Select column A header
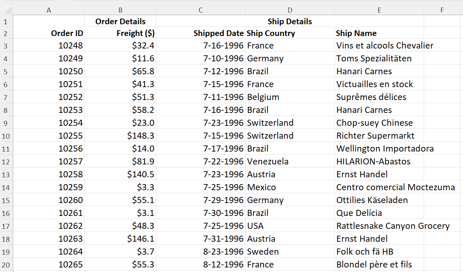The width and height of the screenshot is (463, 272). (49, 10)
